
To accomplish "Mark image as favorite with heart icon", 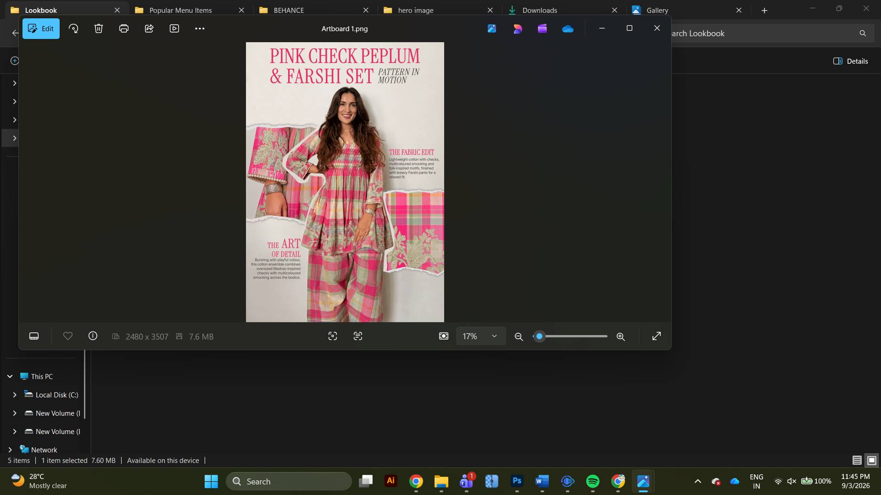I will (68, 336).
